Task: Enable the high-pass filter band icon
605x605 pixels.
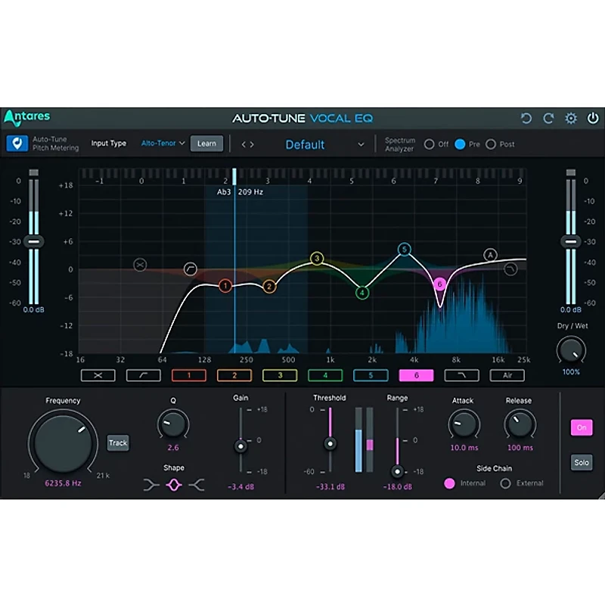Action: [x=144, y=375]
